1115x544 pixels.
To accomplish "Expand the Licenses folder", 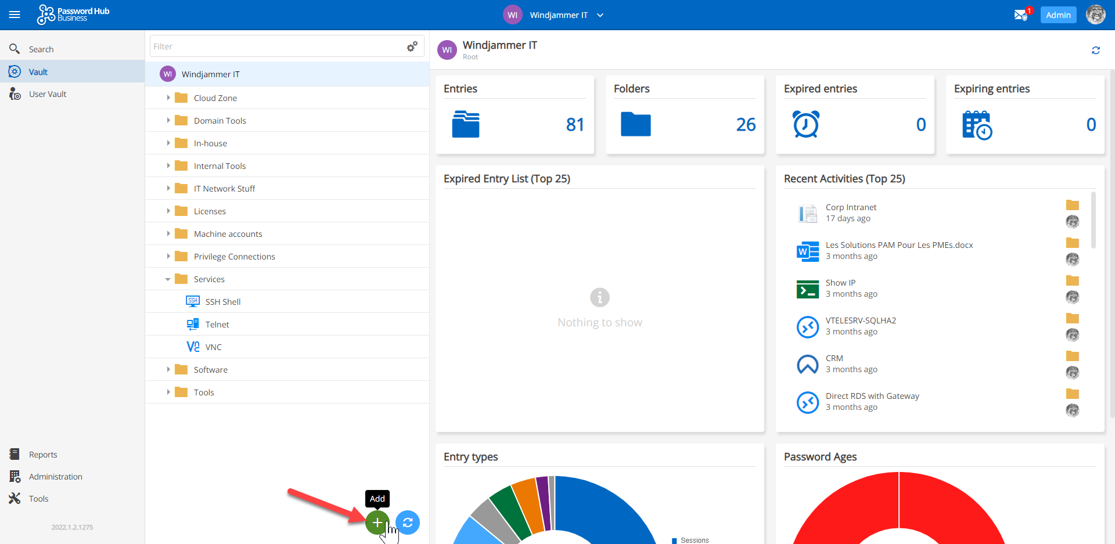I will 168,211.
